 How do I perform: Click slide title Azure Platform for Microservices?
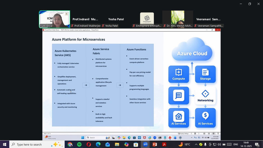tap(79, 40)
